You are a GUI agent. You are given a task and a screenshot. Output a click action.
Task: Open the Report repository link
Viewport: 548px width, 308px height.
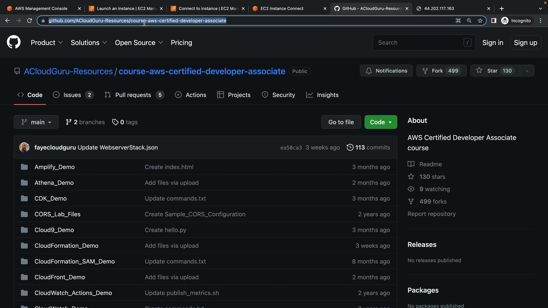coord(431,214)
